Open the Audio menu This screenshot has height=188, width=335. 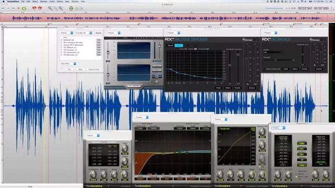coord(52,1)
